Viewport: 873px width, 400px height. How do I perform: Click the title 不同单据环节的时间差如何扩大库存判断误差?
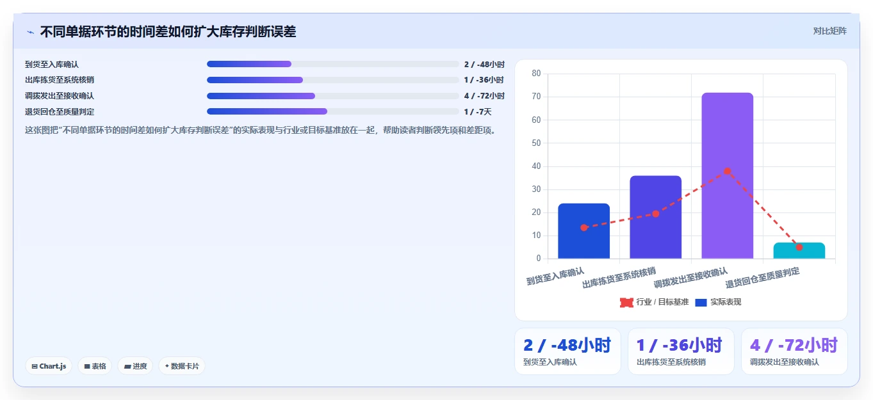[x=168, y=31]
